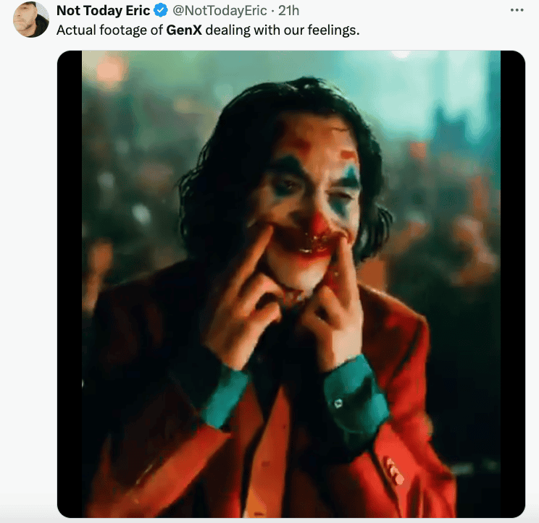Image resolution: width=539 pixels, height=523 pixels.
Task: Open Not Today Eric's profile avatar
Action: pyautogui.click(x=31, y=20)
